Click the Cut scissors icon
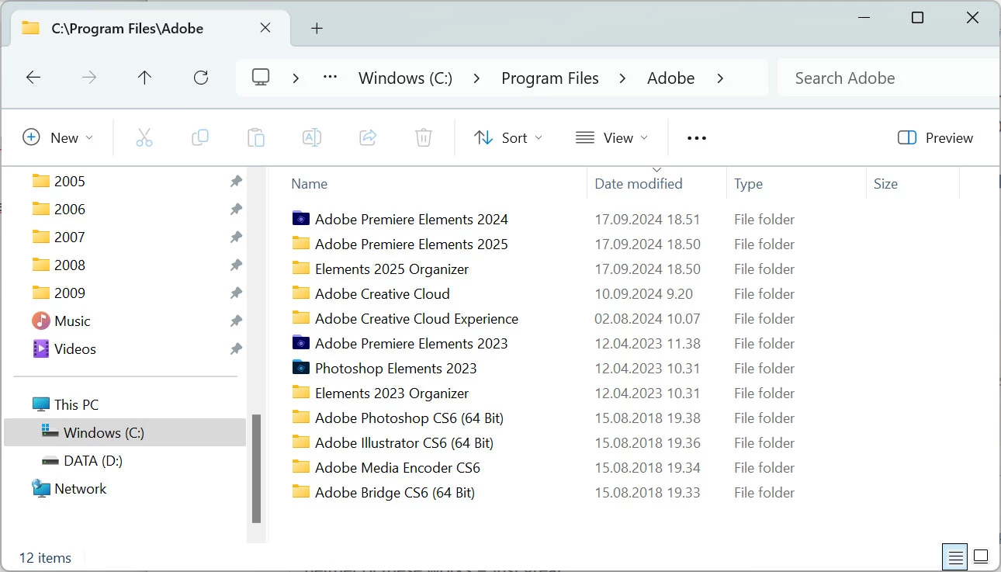Screen dimensions: 1001x572 click(x=144, y=137)
